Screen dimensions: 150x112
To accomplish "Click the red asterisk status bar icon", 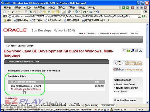I will [x=96, y=109].
